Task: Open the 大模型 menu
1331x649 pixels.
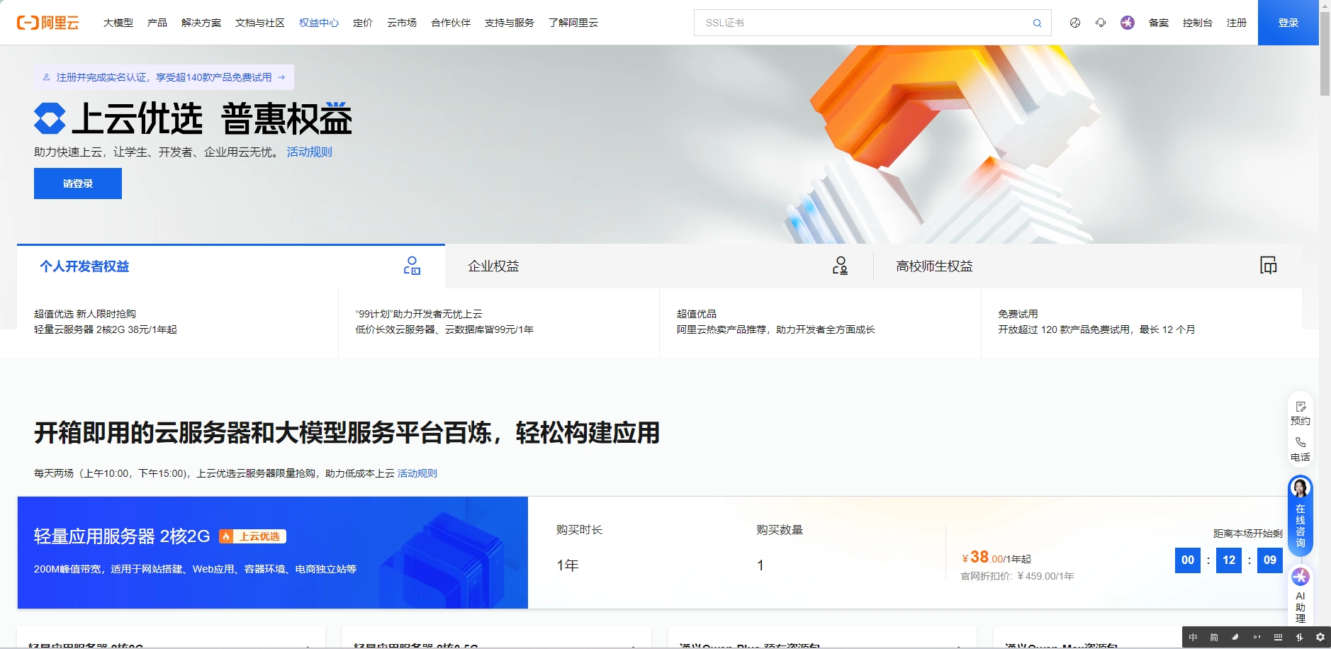Action: (118, 23)
